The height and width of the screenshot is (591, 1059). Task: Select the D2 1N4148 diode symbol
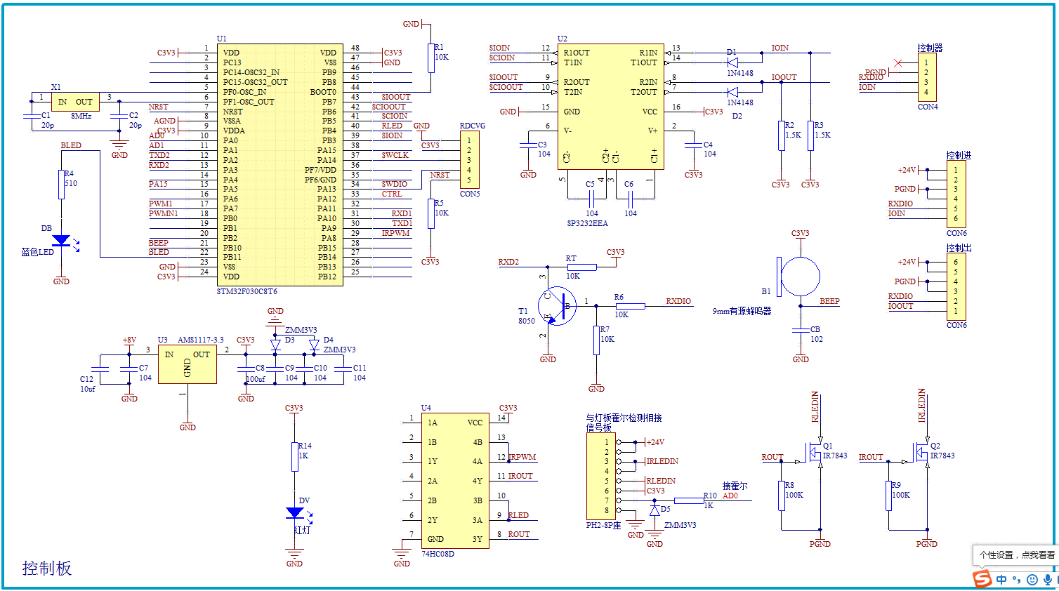[733, 92]
